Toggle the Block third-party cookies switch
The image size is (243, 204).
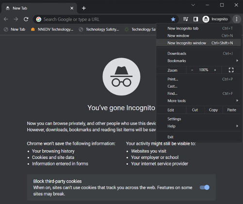pyautogui.click(x=205, y=188)
